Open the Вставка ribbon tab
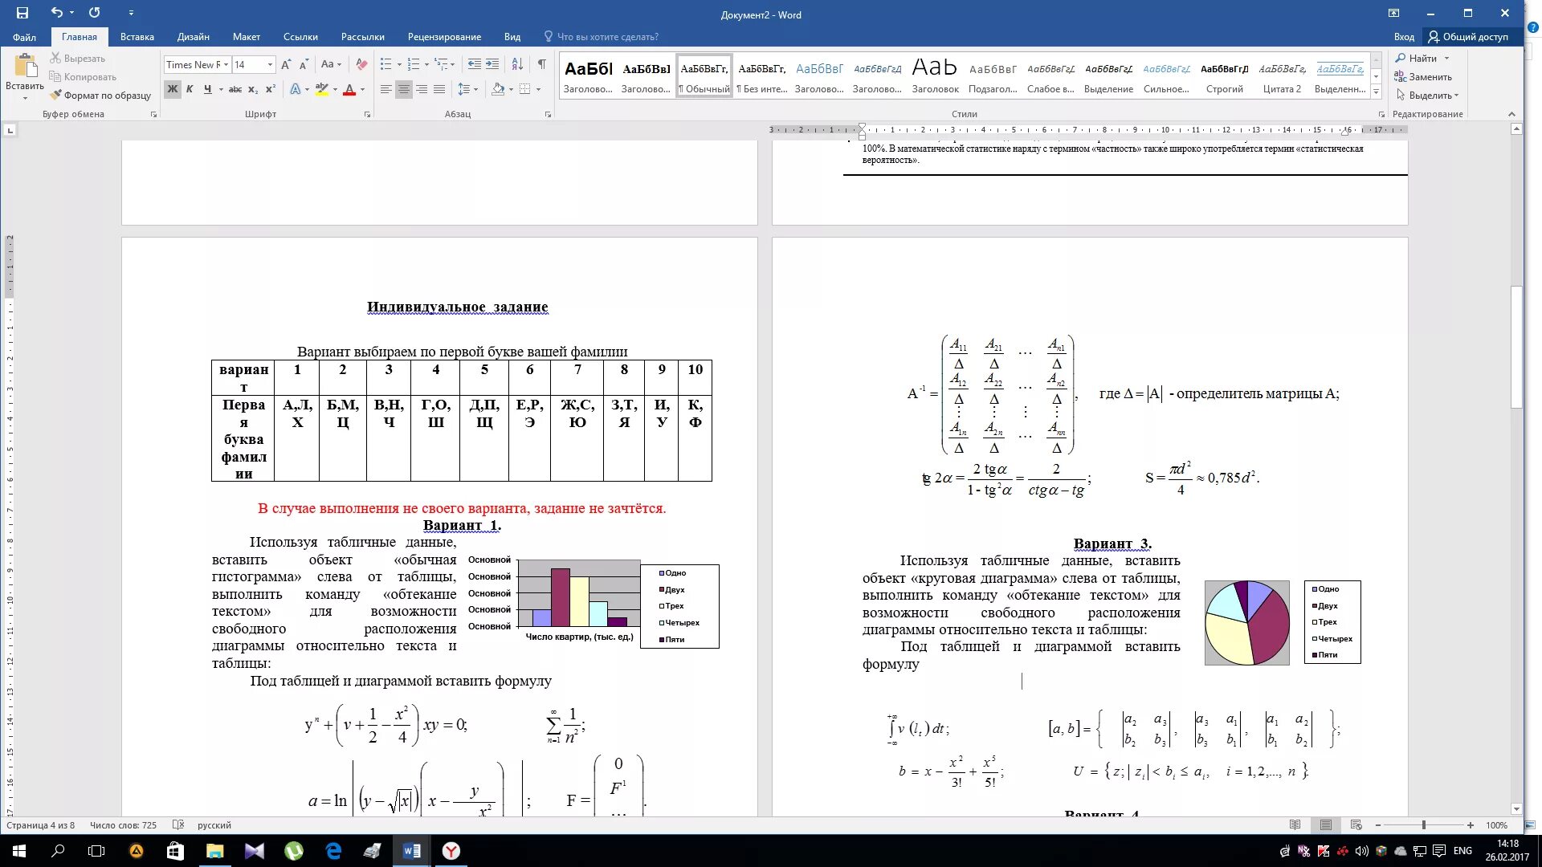 click(x=137, y=37)
